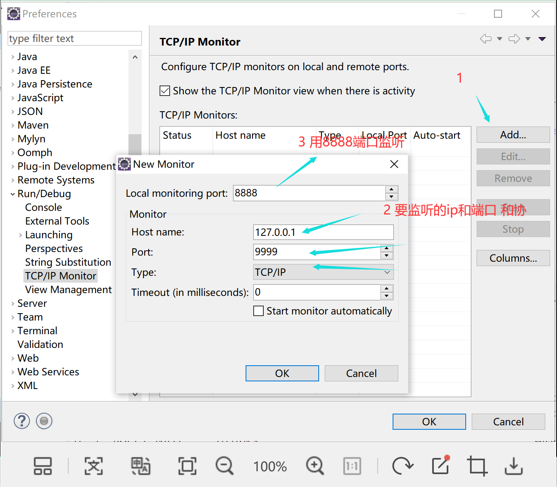The width and height of the screenshot is (557, 487).
Task: Activate the image translate icon
Action: pyautogui.click(x=141, y=466)
